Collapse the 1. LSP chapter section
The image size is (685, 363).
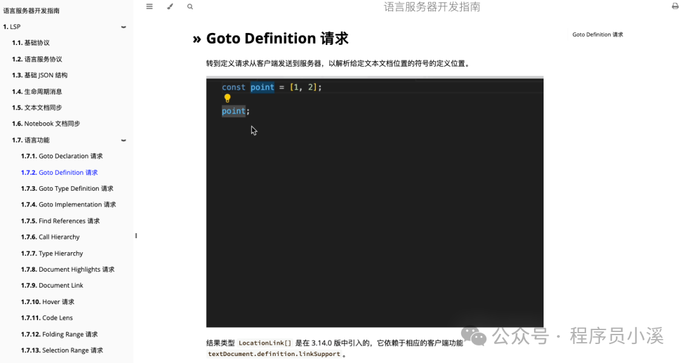(124, 27)
